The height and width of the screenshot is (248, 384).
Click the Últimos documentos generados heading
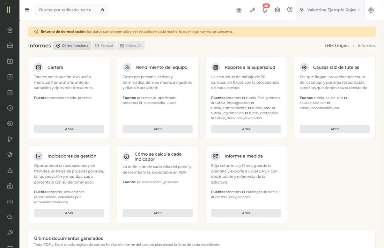[68, 239]
